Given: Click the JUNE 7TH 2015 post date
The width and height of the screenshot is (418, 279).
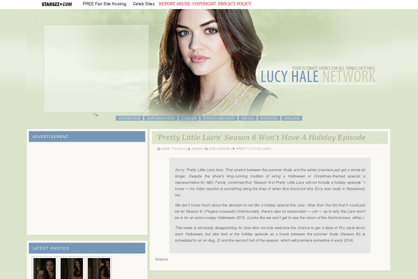Looking at the screenshot, I should (173, 149).
